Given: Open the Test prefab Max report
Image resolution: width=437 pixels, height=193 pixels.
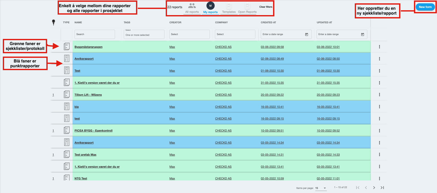Looking at the screenshot, I should (85, 155).
